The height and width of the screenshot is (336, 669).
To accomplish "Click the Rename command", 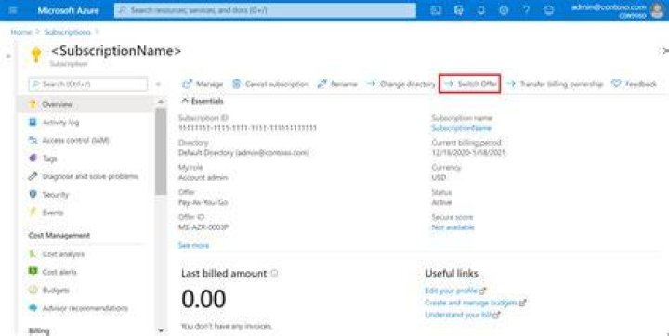I will (337, 84).
